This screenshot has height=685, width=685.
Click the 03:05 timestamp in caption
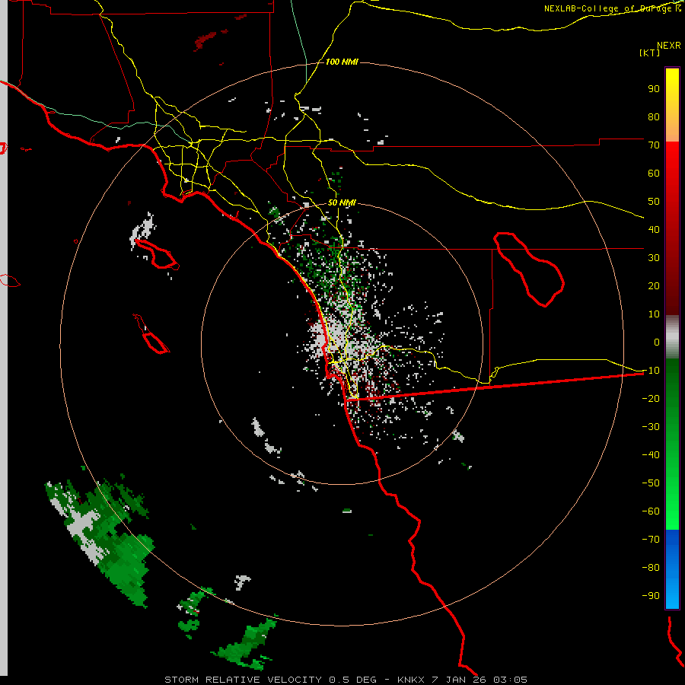click(x=511, y=680)
